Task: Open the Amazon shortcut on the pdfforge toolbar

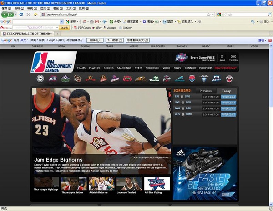Action: click(110, 28)
